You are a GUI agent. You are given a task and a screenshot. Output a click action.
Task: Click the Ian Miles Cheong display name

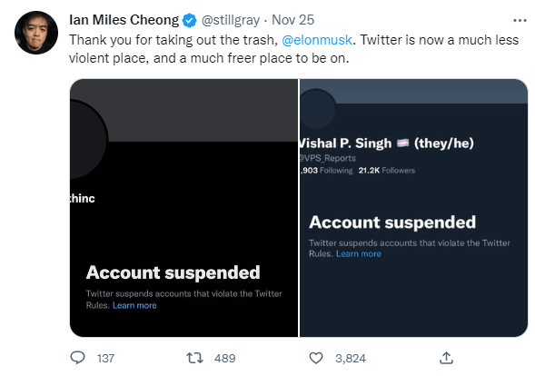pos(124,20)
